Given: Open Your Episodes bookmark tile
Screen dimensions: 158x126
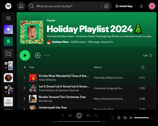Looking at the screenshot, I should [x=8, y=41].
